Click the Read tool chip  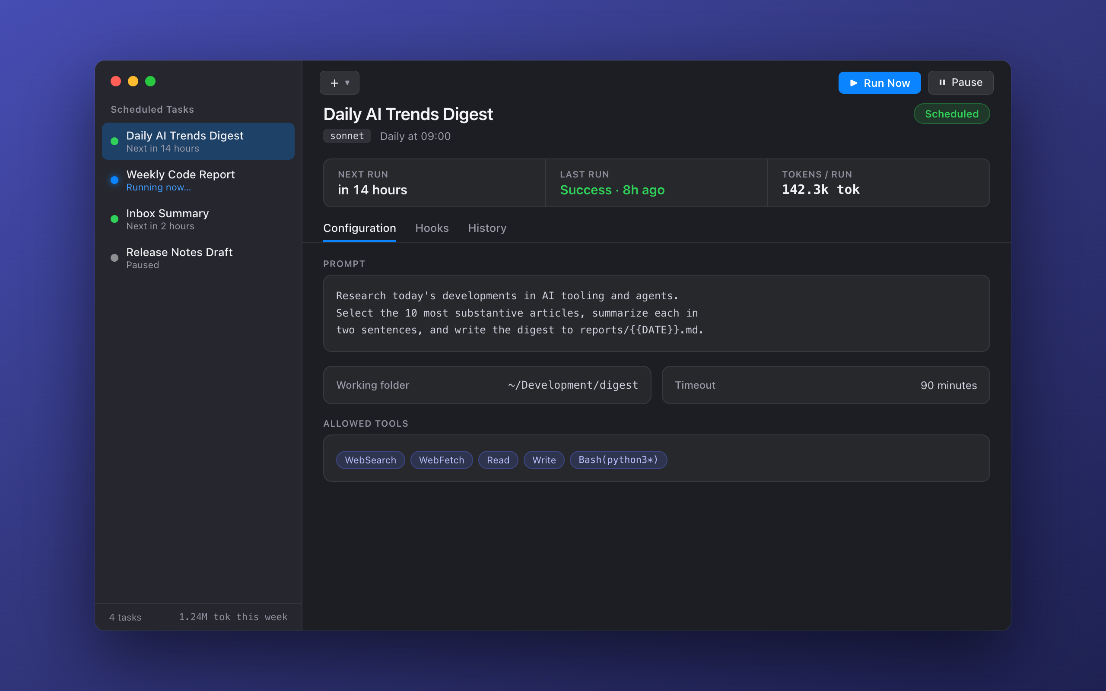(498, 460)
